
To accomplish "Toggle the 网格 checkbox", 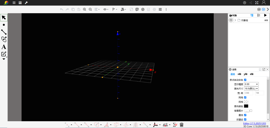I will coord(245,97).
